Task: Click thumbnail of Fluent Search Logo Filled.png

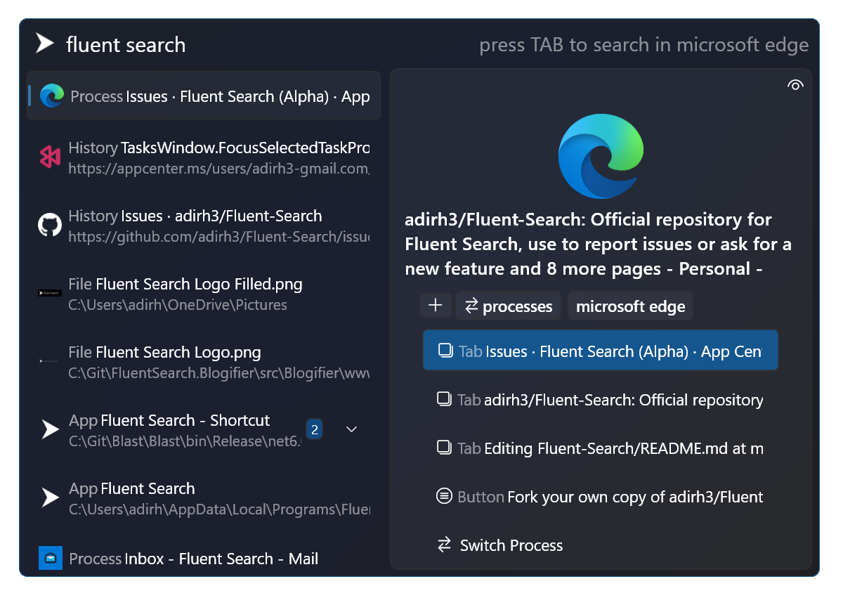Action: (x=50, y=292)
